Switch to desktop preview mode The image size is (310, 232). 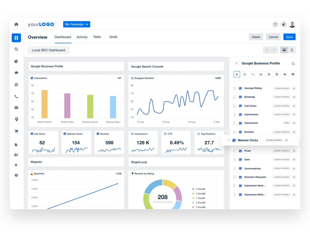pyautogui.click(x=284, y=50)
